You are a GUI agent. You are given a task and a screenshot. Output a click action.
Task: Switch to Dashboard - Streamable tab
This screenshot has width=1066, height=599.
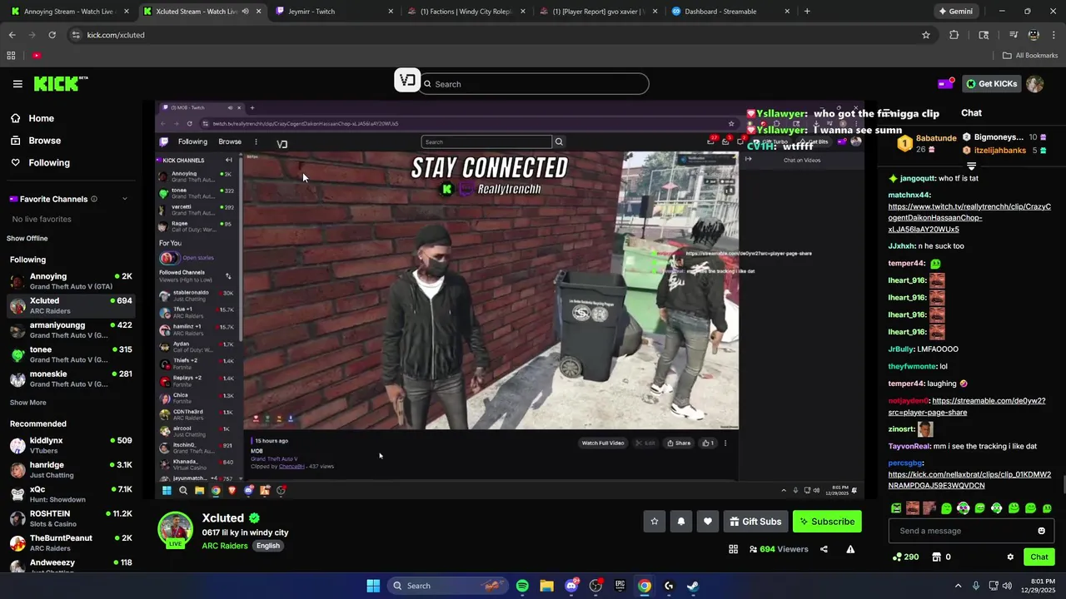[730, 12]
